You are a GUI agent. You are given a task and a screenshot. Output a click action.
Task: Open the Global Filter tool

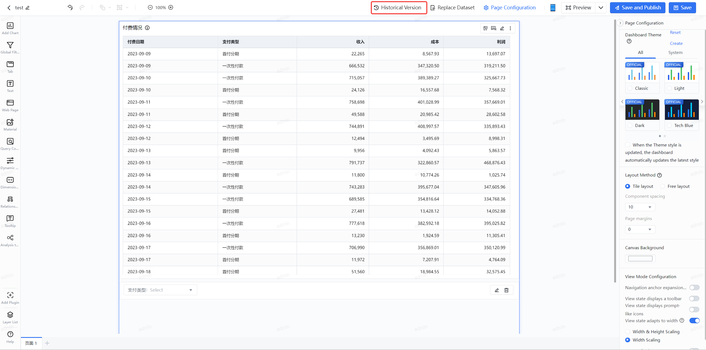coord(10,48)
